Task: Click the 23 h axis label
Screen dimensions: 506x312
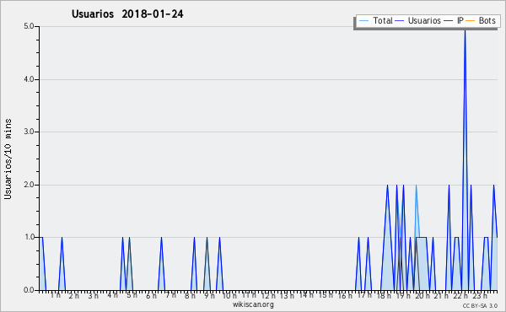Action: click(480, 295)
